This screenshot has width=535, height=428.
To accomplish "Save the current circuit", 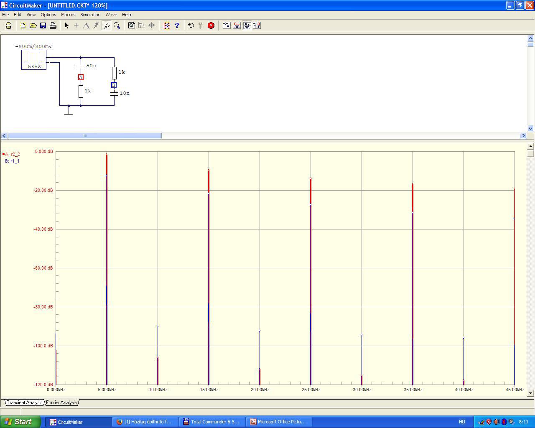I will [43, 25].
